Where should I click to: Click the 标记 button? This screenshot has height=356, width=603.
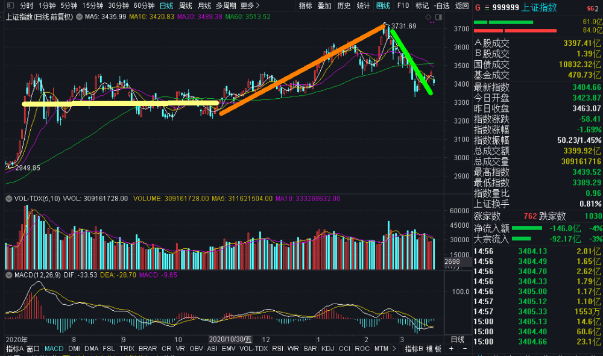click(422, 6)
